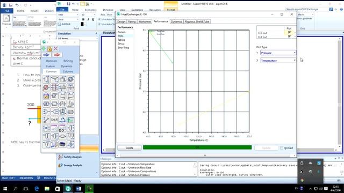Switch to the Rating tab
This screenshot has height=193, width=344.
tap(132, 21)
